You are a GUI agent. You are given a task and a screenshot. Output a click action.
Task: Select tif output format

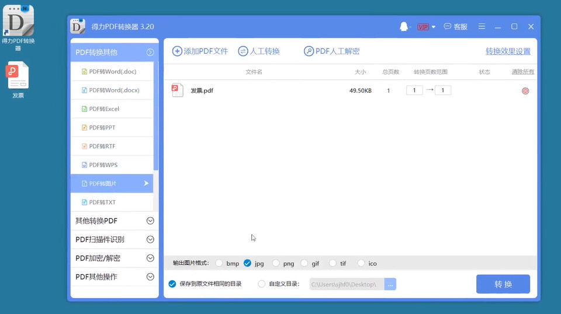click(x=333, y=263)
